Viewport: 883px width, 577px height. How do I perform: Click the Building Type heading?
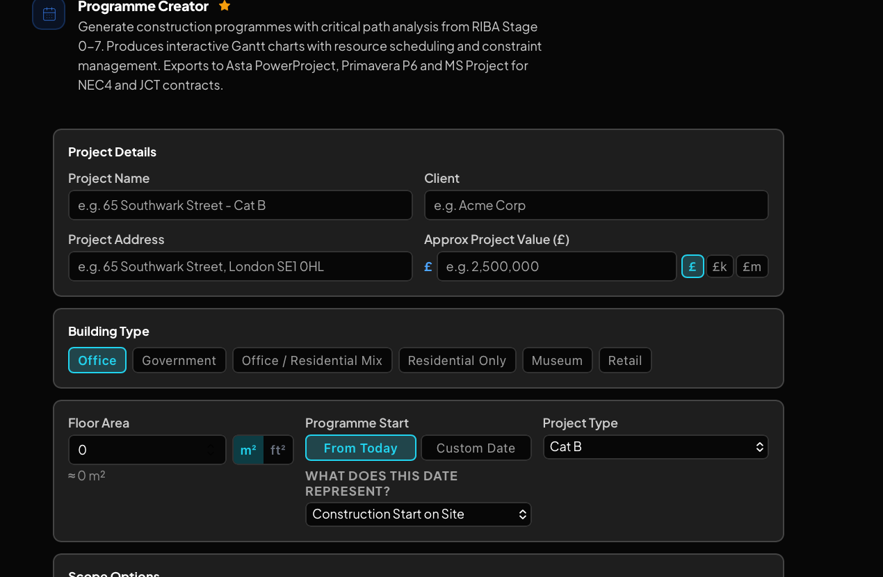pyautogui.click(x=108, y=331)
